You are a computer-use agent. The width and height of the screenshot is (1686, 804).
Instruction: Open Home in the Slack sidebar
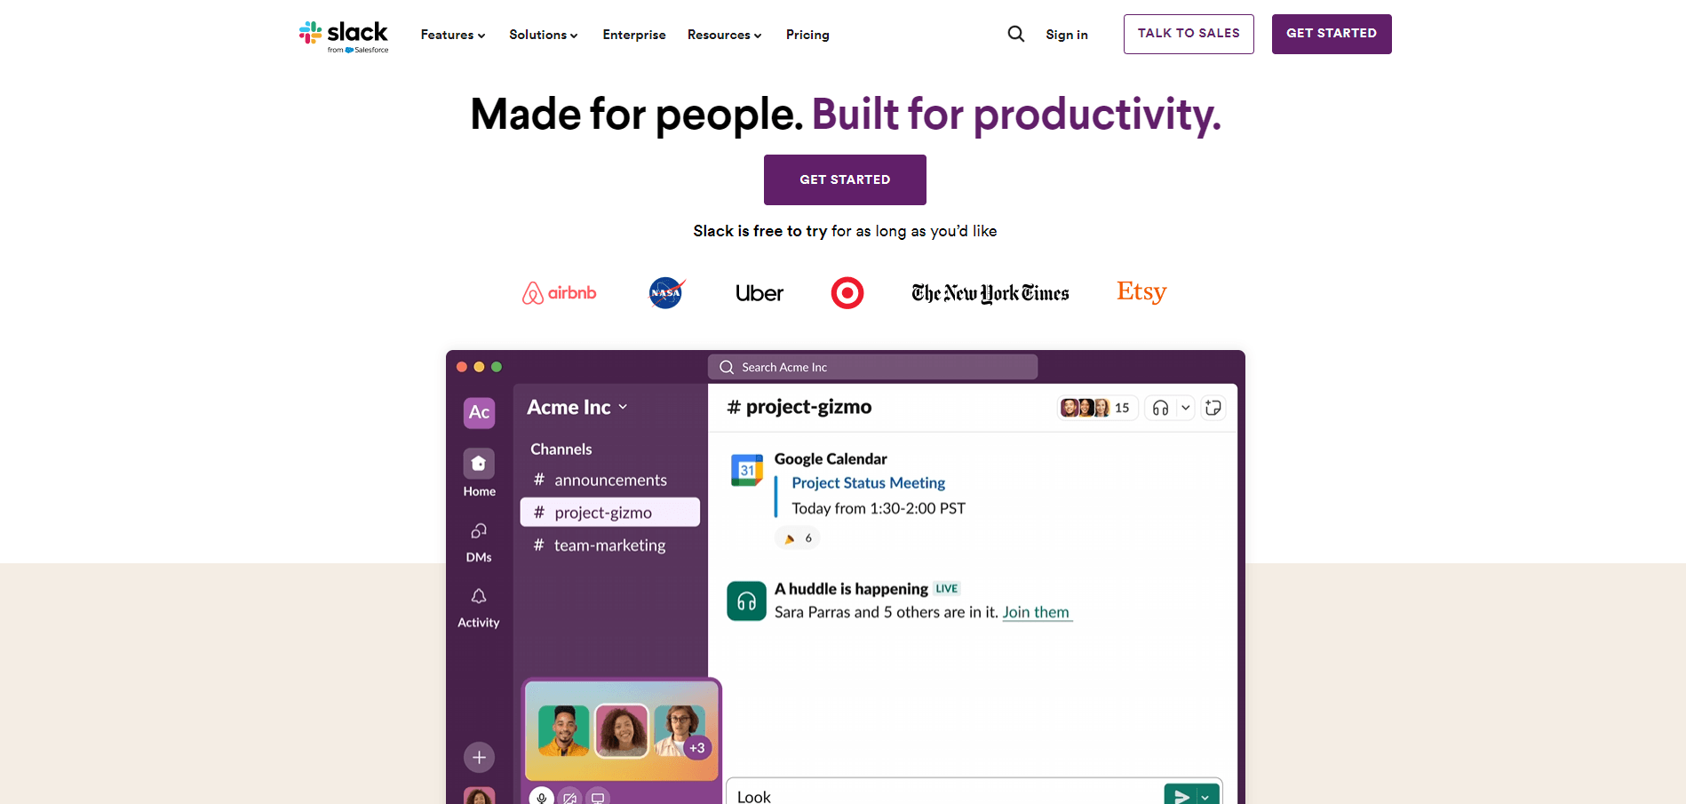(x=479, y=473)
